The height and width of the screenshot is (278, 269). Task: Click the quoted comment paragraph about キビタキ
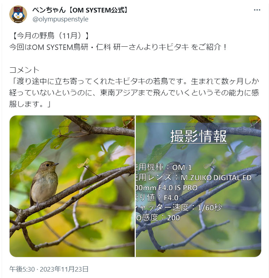134,93
